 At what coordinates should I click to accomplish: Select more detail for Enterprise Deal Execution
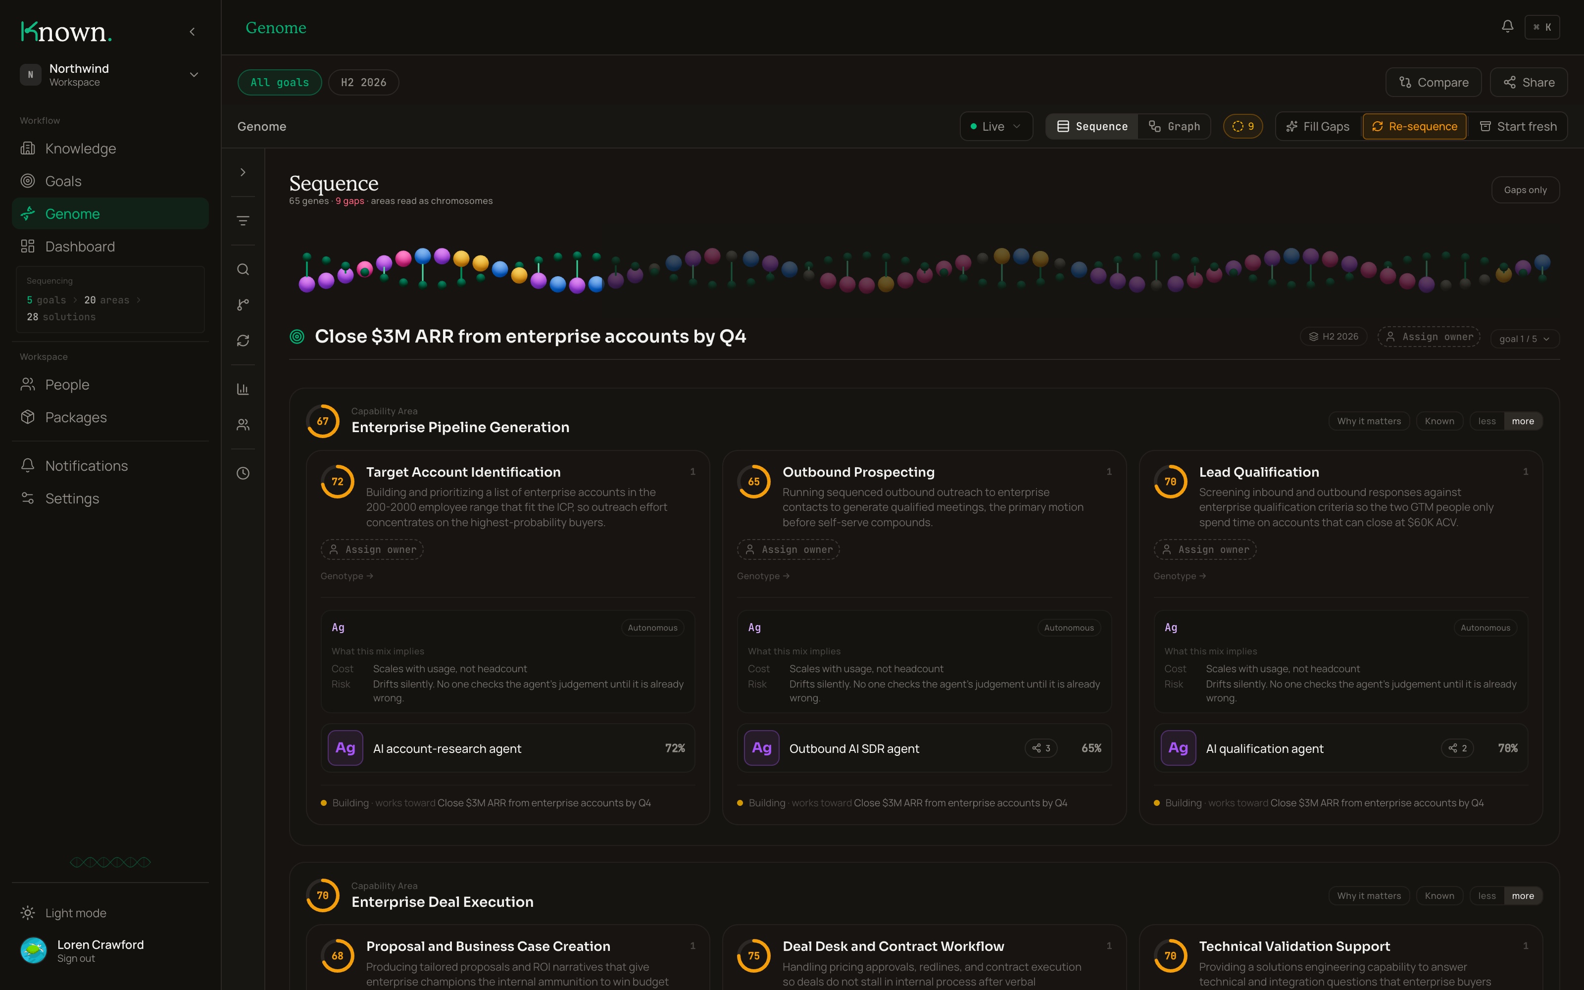tap(1523, 896)
